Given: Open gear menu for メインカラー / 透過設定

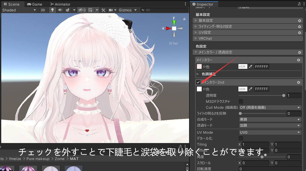Looking at the screenshot, I should point(299,52).
